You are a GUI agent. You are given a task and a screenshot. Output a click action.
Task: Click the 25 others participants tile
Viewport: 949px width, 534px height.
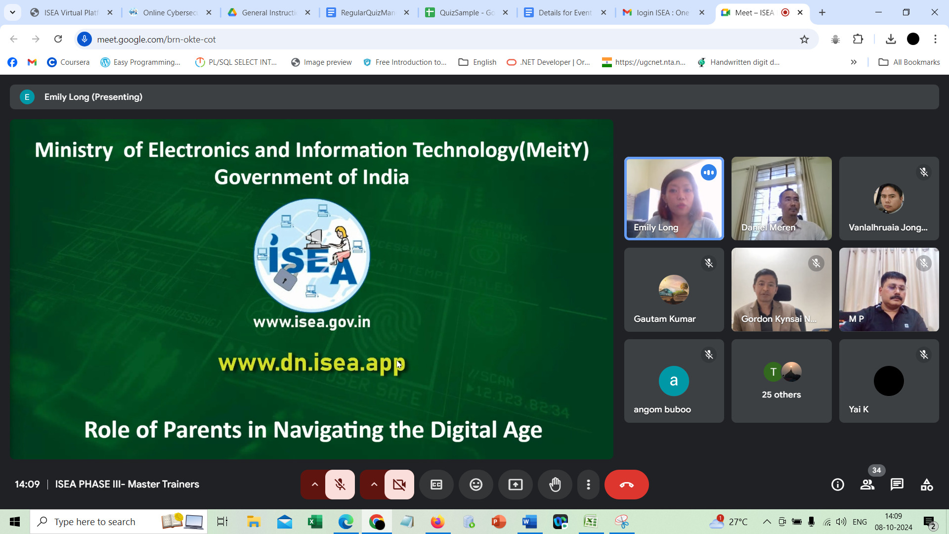(x=781, y=381)
